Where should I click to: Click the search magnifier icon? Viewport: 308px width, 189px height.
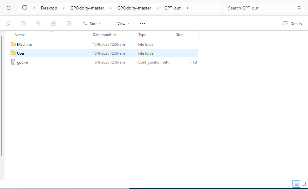point(299,8)
